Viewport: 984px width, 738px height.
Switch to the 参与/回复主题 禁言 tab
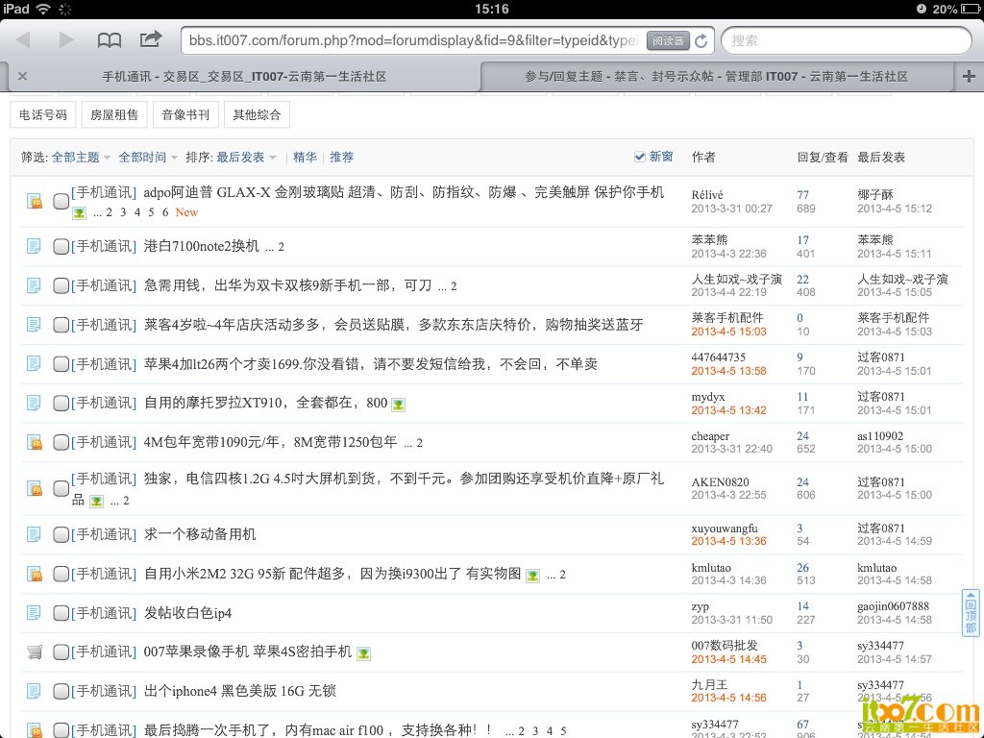click(716, 77)
